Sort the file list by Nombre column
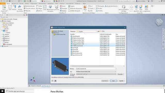 tap(72, 34)
